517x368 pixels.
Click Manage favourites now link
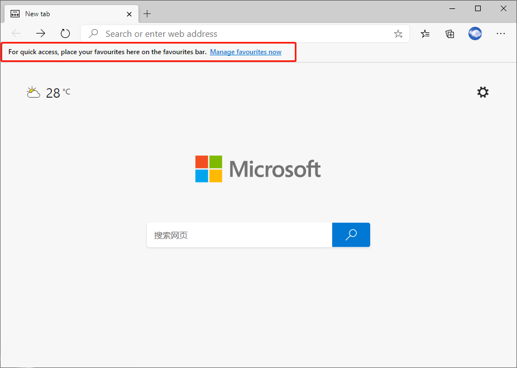[x=246, y=52]
